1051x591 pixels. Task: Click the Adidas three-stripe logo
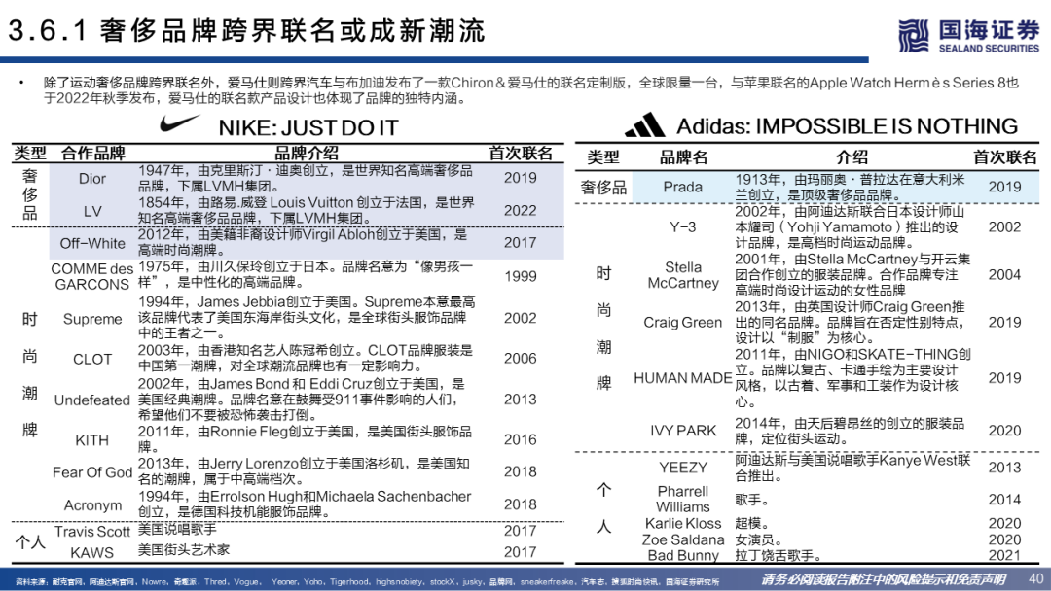click(x=645, y=125)
